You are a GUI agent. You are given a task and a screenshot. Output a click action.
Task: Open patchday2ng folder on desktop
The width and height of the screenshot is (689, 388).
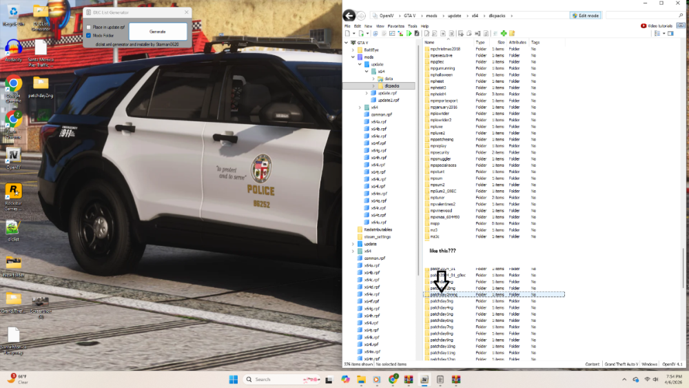pos(41,87)
